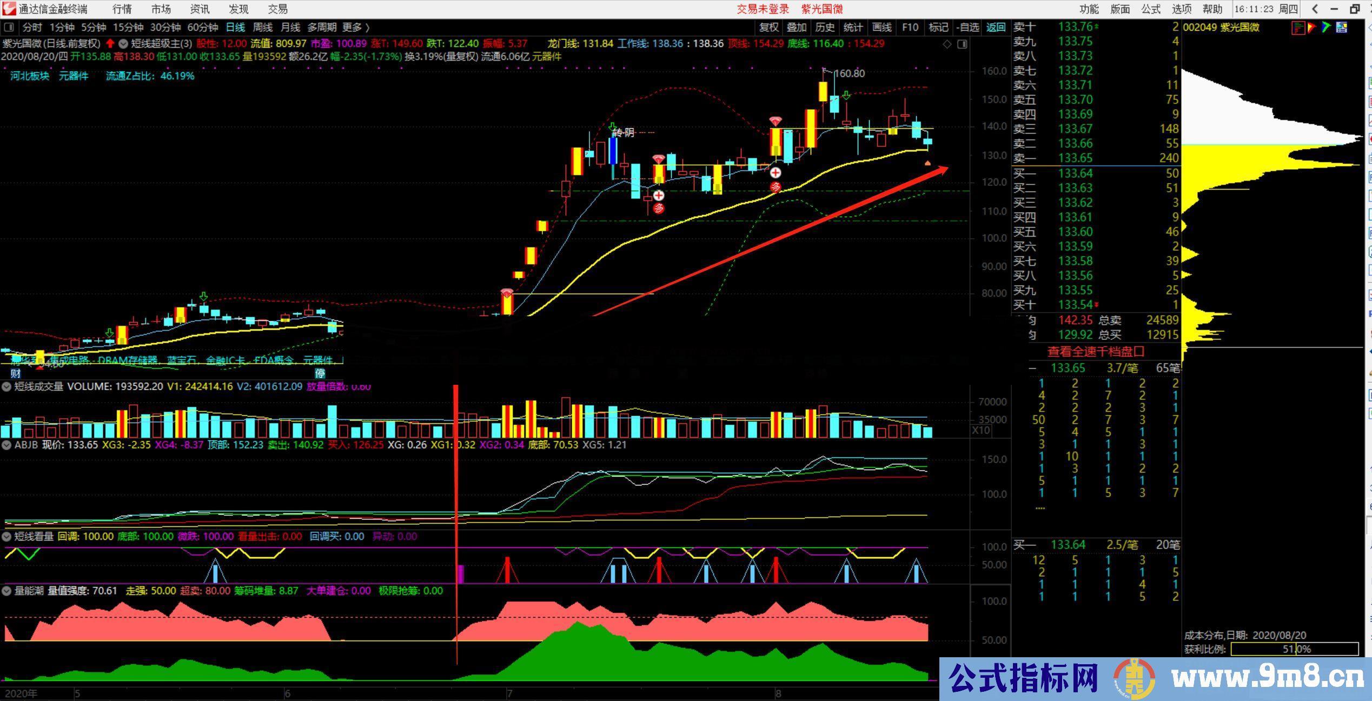The image size is (1372, 701).
Task: Click the red up arrow after 紫光国微(日线.前复权)
Action: 110,44
